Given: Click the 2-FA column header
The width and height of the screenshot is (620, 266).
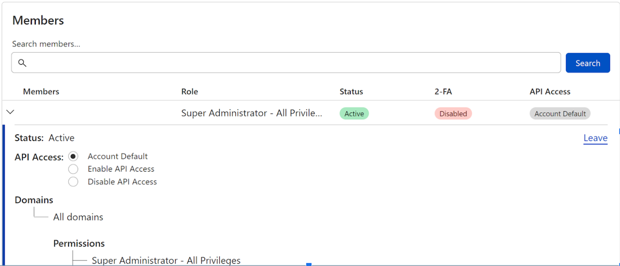Looking at the screenshot, I should pos(443,92).
